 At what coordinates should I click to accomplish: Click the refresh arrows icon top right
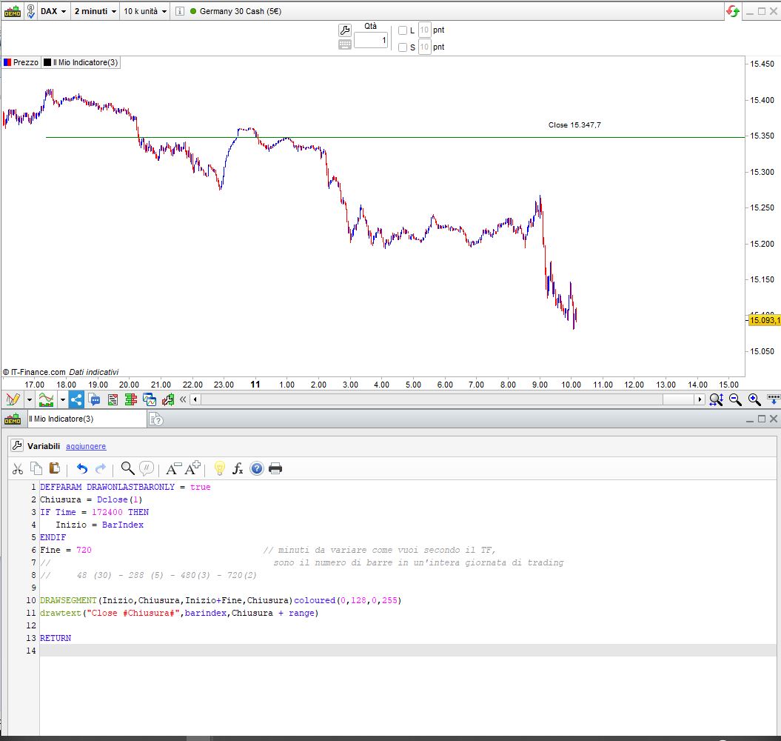pyautogui.click(x=733, y=11)
